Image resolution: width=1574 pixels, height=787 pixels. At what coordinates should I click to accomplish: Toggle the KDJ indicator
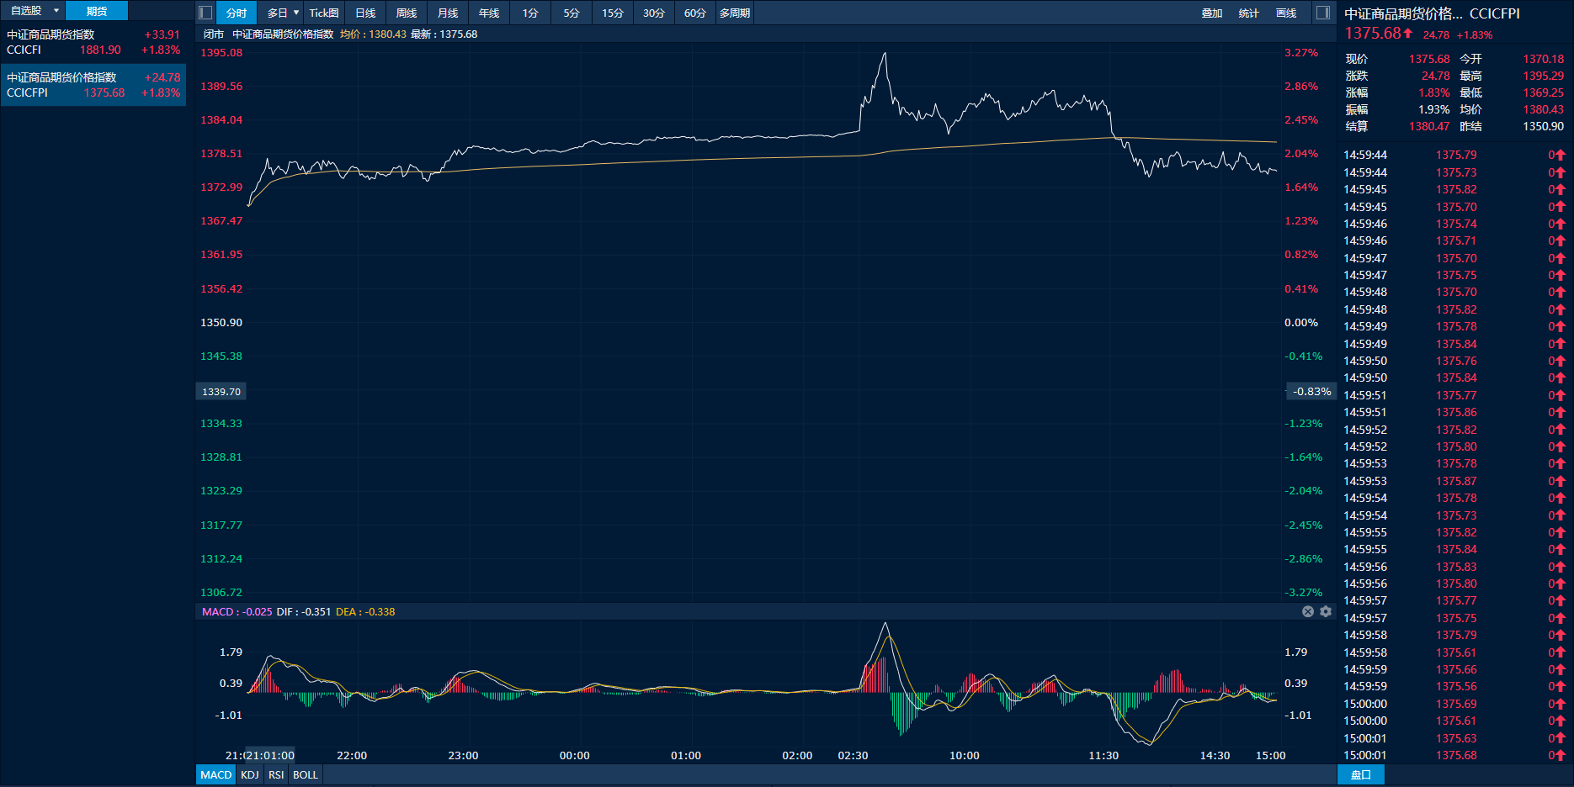pyautogui.click(x=249, y=774)
